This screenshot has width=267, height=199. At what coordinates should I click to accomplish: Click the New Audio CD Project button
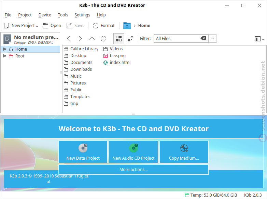[x=133, y=152]
